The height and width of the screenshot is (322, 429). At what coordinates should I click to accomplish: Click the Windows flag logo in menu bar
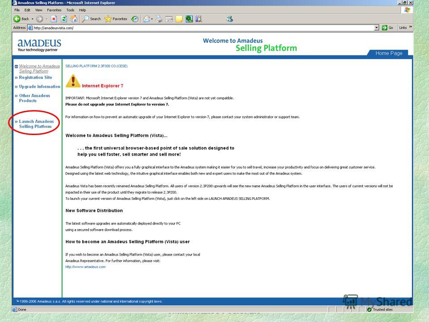[407, 10]
